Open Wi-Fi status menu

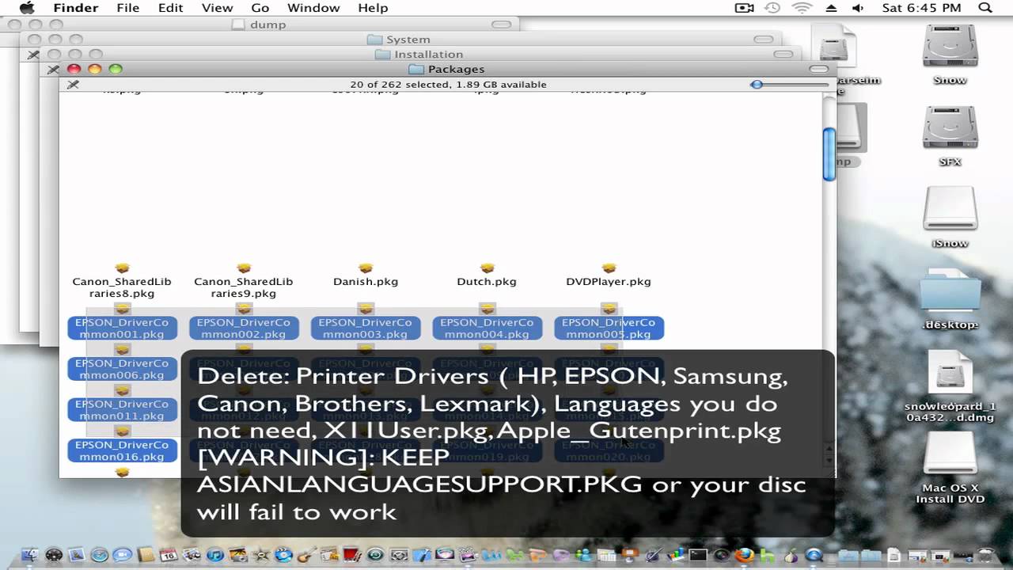click(x=802, y=8)
